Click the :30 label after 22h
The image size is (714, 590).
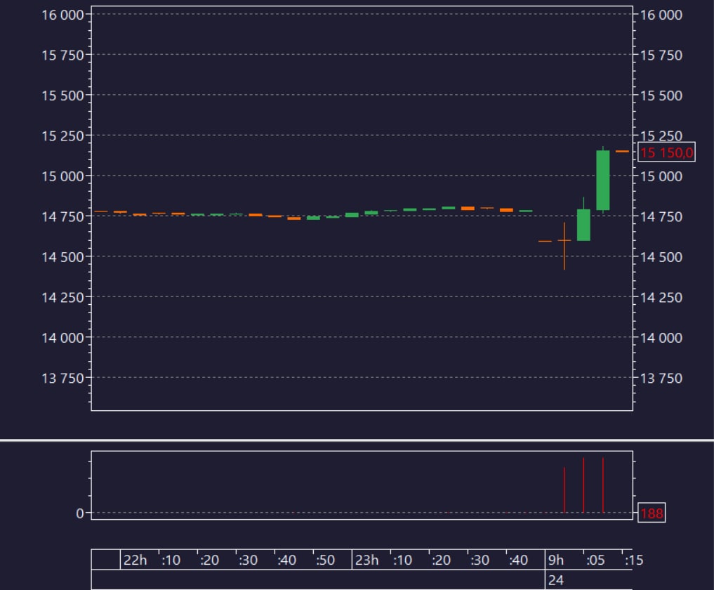click(x=248, y=560)
